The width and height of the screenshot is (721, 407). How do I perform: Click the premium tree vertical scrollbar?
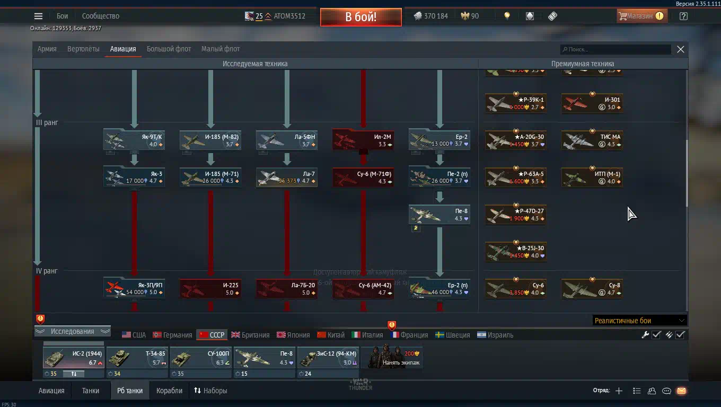(x=687, y=173)
